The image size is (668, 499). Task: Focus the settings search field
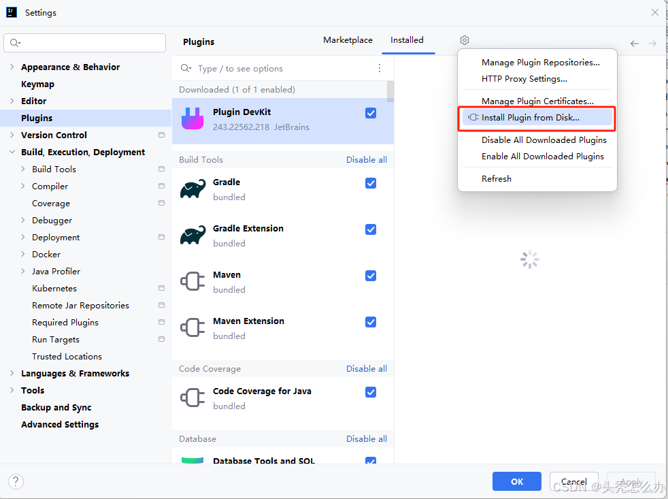pyautogui.click(x=85, y=43)
